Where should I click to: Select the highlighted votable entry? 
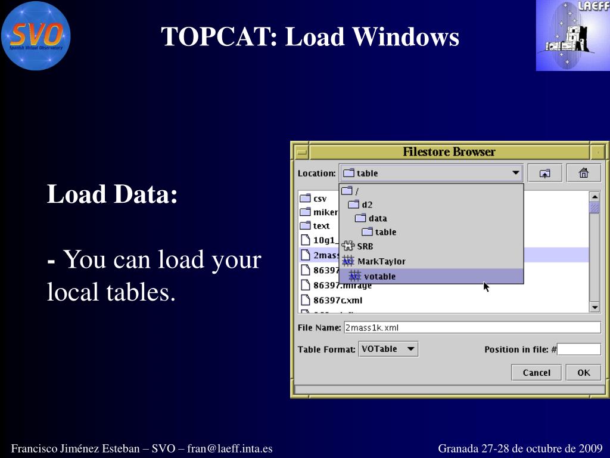431,276
